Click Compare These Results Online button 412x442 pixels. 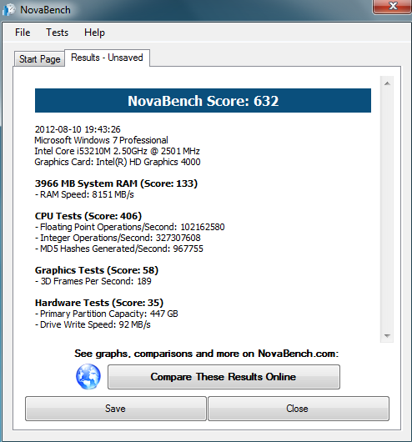224,377
